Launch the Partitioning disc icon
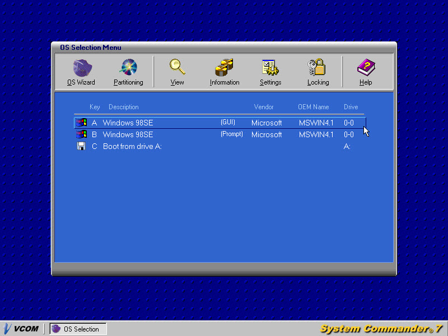Image resolution: width=448 pixels, height=336 pixels. click(x=128, y=68)
